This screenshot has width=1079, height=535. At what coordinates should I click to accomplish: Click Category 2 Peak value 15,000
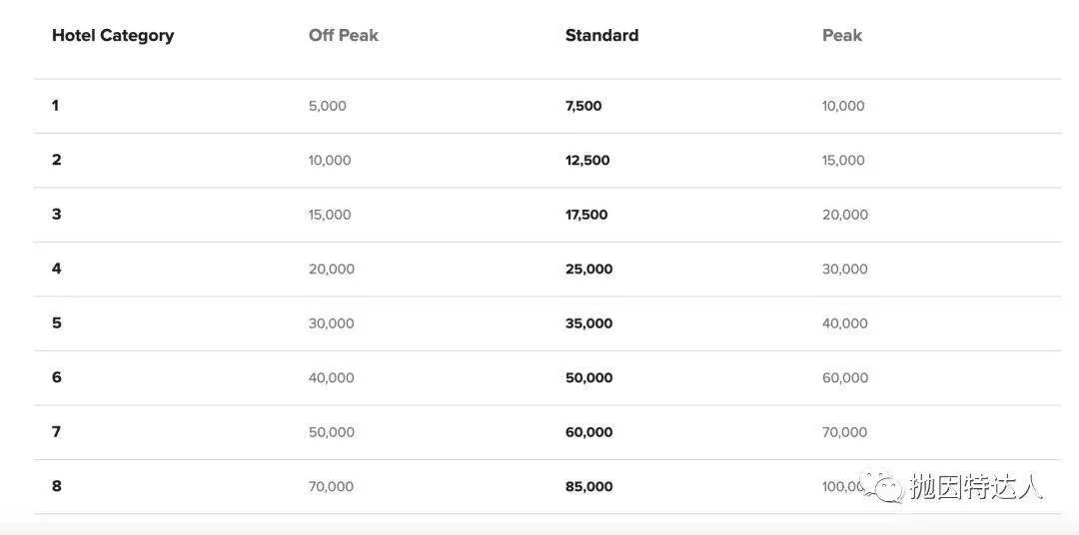pyautogui.click(x=843, y=161)
